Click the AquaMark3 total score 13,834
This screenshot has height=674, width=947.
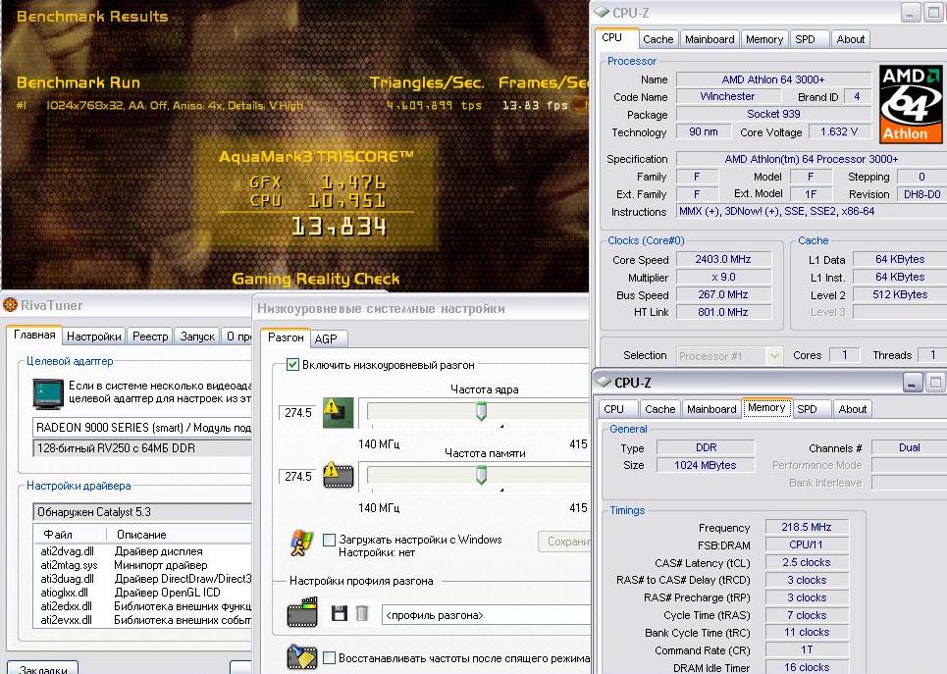coord(339,227)
